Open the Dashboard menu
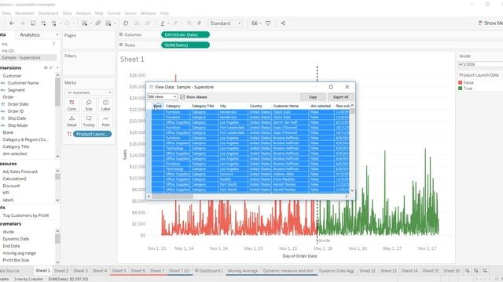Image resolution: width=503 pixels, height=282 pixels. coord(48,13)
